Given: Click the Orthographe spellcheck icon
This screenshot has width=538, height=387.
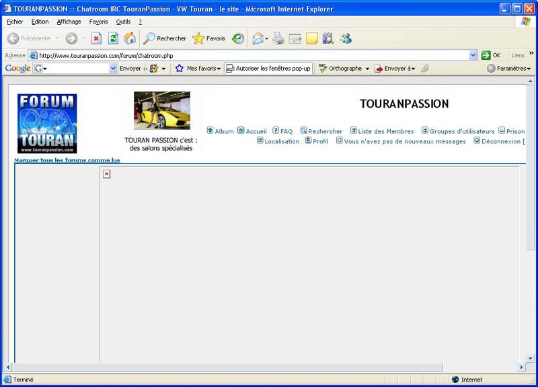Looking at the screenshot, I should pos(323,69).
